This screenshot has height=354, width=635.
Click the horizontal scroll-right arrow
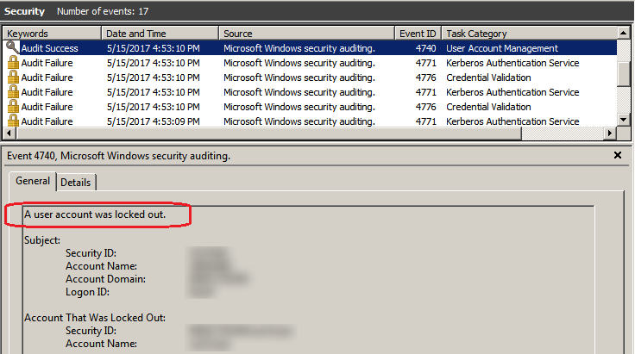(x=610, y=134)
